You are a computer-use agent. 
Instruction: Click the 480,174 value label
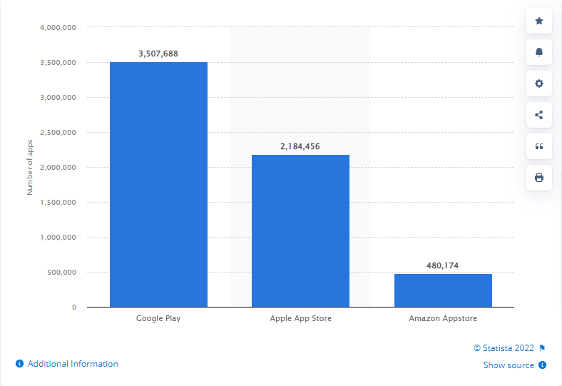(442, 265)
